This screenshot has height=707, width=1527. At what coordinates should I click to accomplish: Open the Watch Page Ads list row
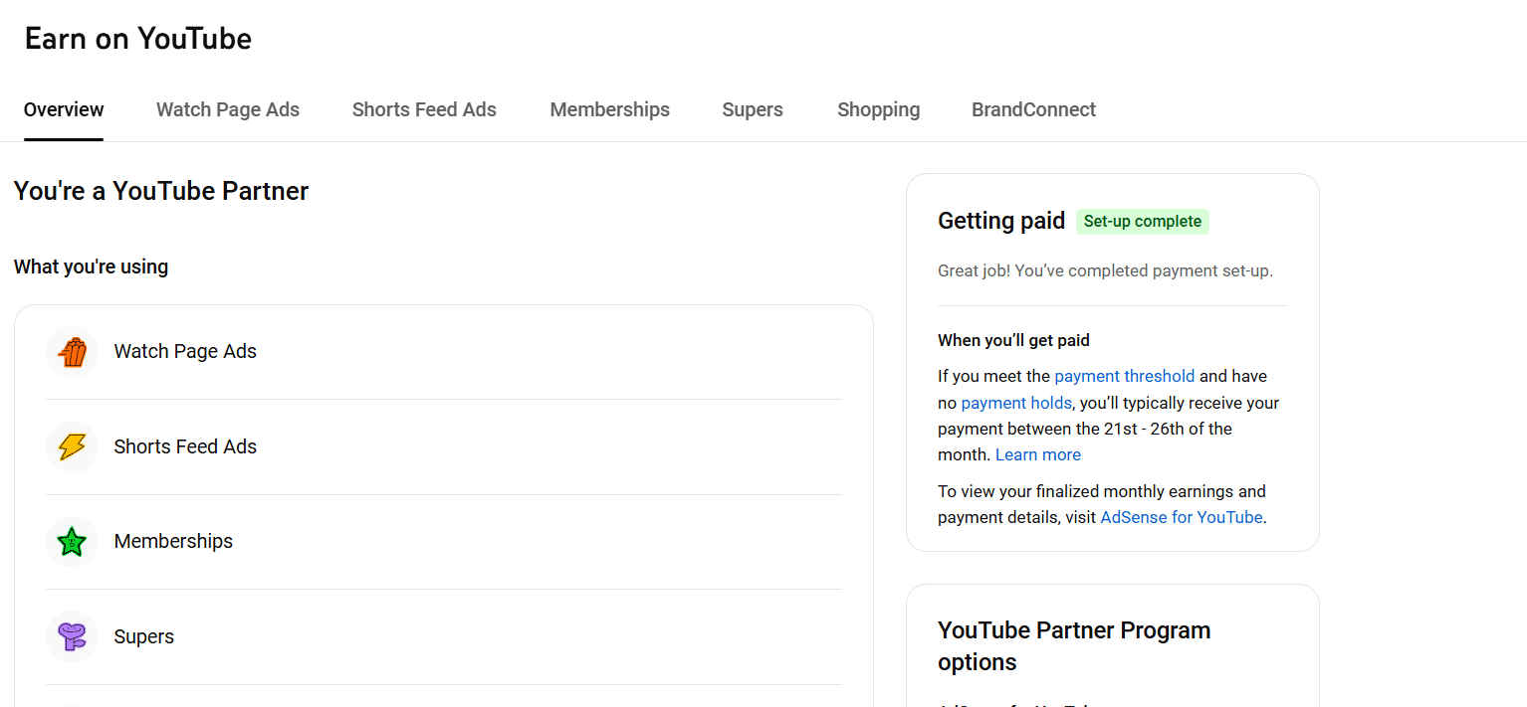click(443, 352)
